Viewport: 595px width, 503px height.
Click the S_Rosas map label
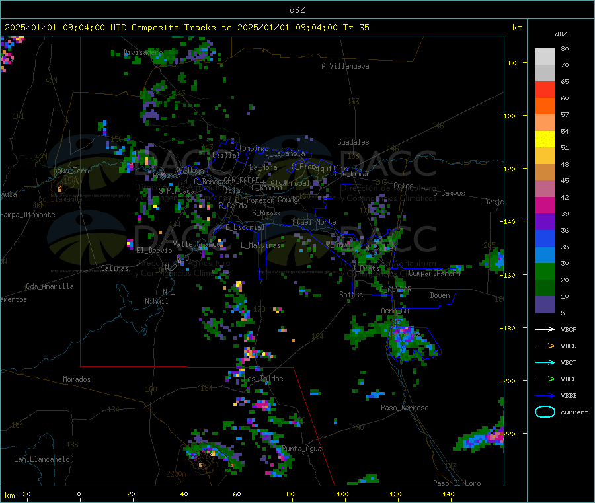point(266,213)
